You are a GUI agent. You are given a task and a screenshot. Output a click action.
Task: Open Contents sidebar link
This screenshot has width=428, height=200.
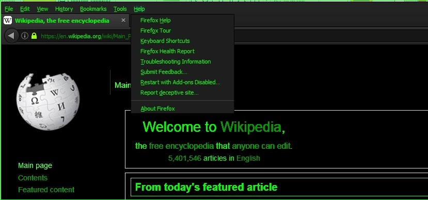(33, 178)
